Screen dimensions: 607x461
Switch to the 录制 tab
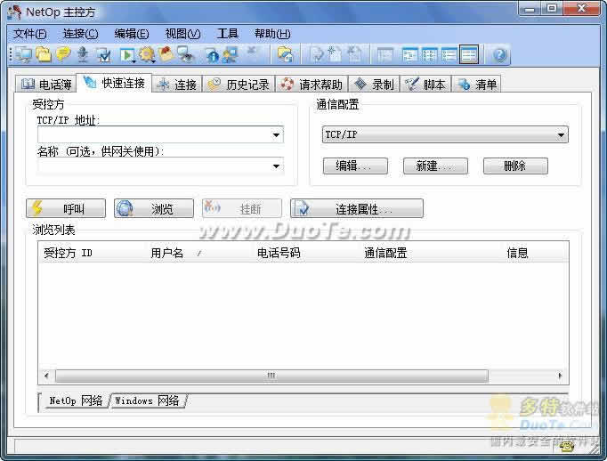375,84
